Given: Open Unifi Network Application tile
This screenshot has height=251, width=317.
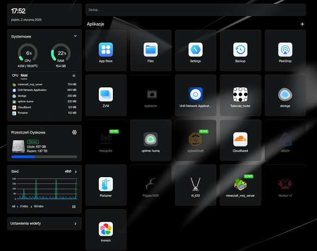Looking at the screenshot, I should pos(196,94).
